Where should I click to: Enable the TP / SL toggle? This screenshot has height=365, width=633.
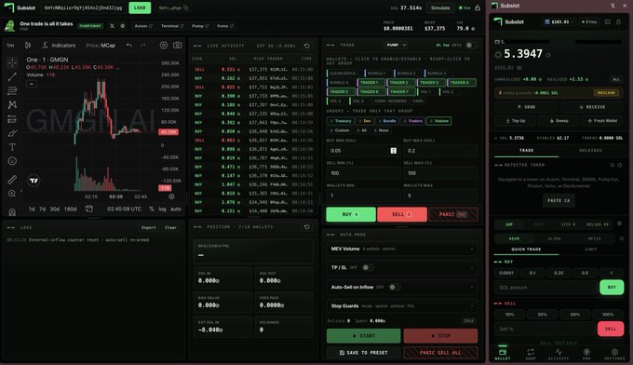pos(367,267)
